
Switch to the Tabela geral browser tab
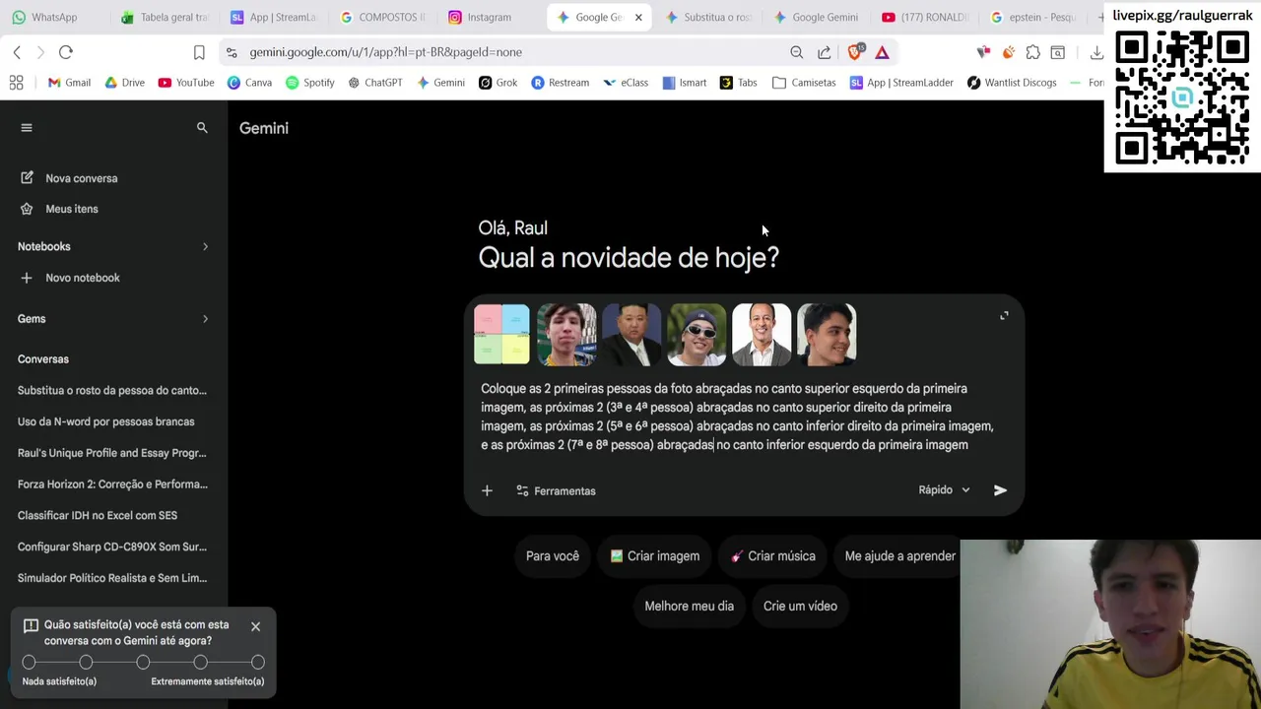tap(164, 17)
